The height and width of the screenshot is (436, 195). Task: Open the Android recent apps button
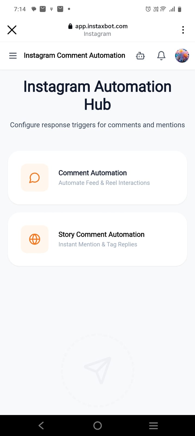click(x=153, y=426)
